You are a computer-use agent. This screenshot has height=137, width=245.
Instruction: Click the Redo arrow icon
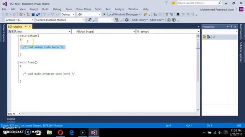pyautogui.click(x=53, y=14)
